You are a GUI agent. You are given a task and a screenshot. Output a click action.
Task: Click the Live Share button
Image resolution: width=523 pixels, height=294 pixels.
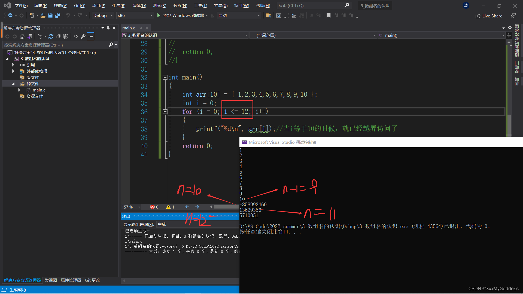(x=489, y=16)
